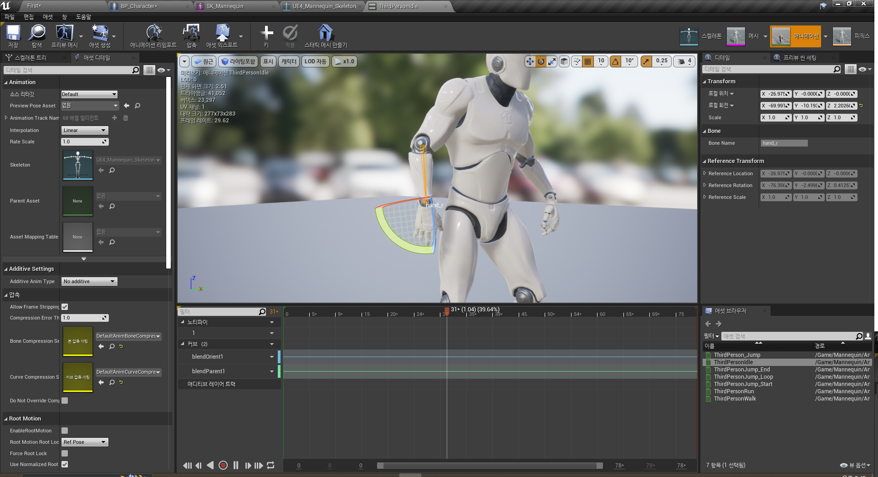Open the Additive Anim Type dropdown

(x=89, y=281)
